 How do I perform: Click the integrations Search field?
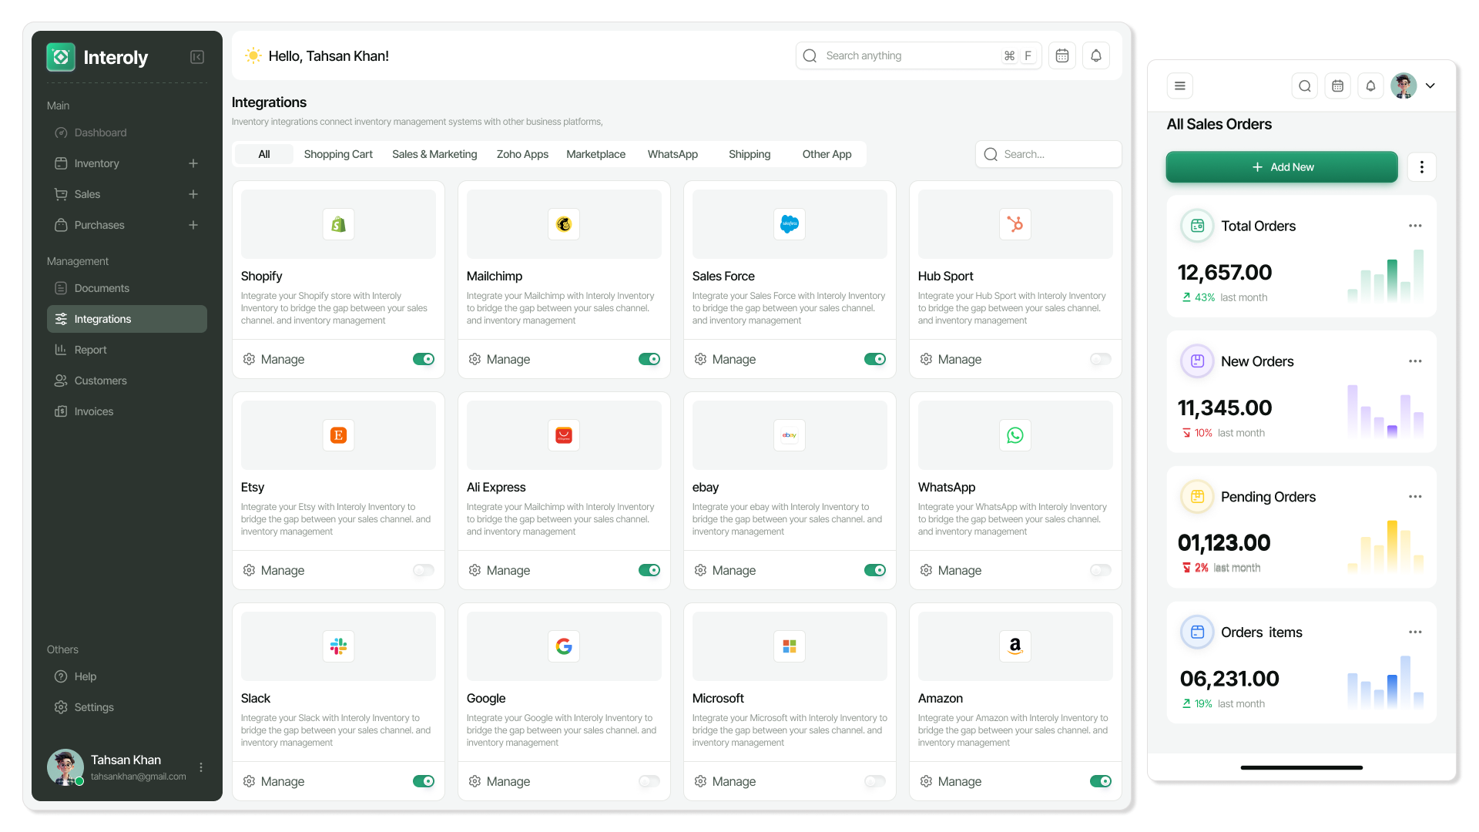(1048, 154)
